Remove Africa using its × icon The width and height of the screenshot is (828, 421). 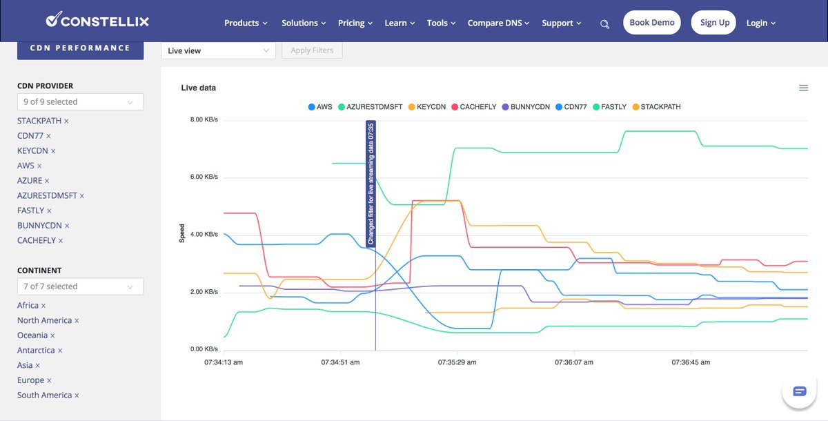coord(44,305)
